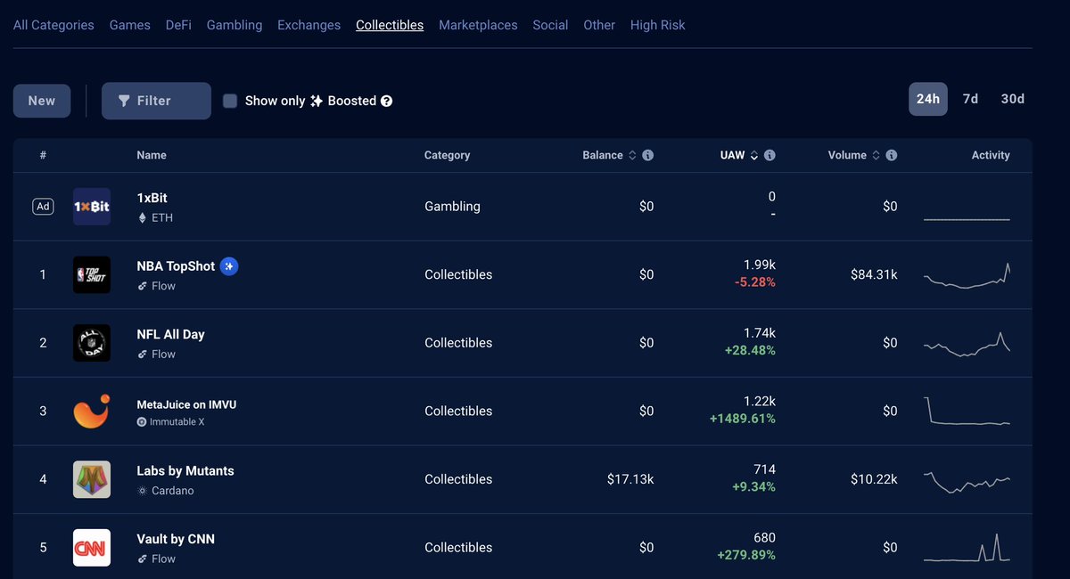Click the MetaJuice activity sparkline chart

(967, 412)
